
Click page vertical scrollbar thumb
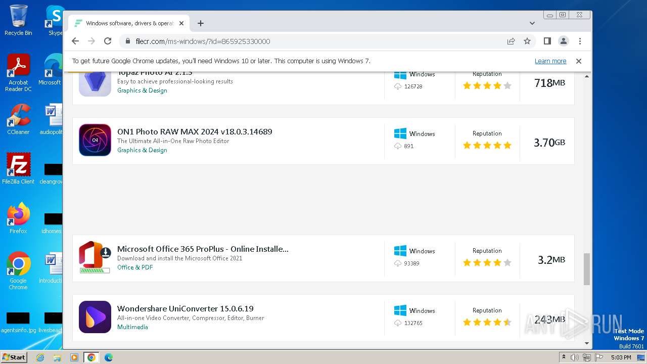point(587,269)
